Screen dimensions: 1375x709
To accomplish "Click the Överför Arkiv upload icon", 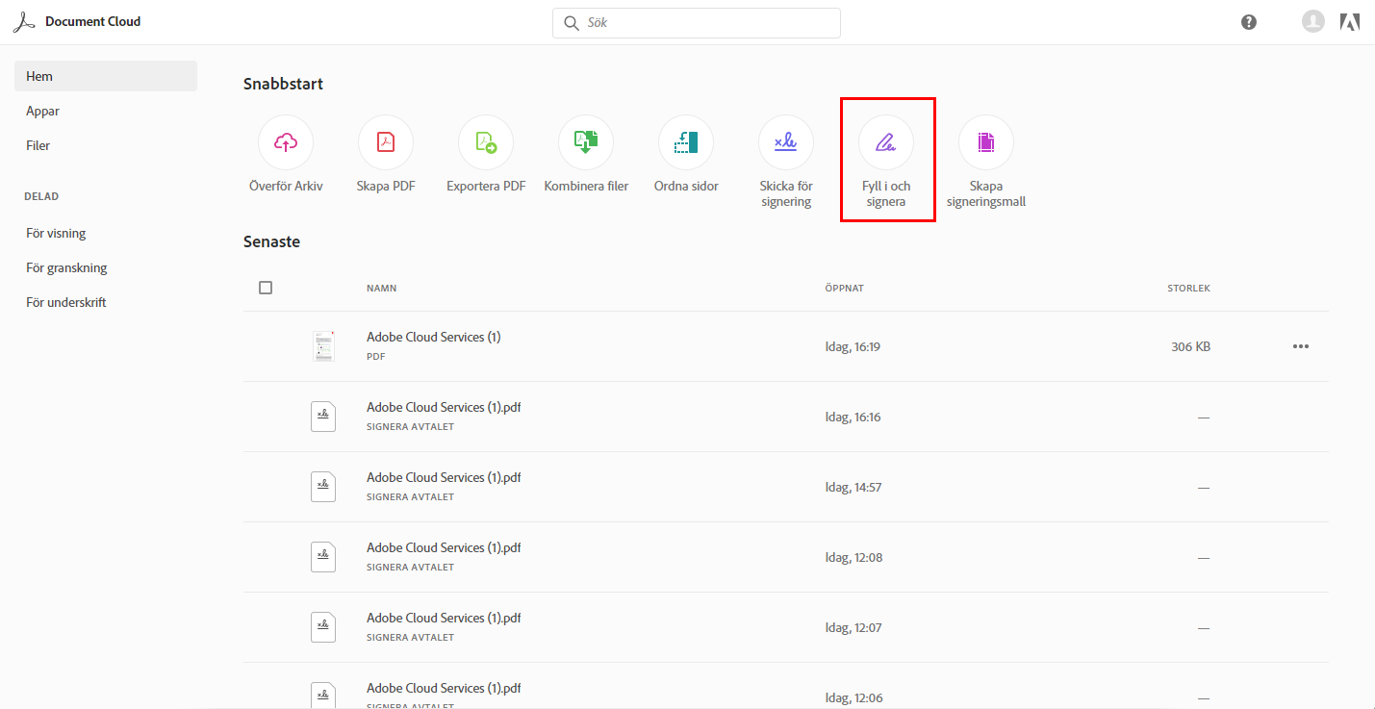I will pos(286,142).
